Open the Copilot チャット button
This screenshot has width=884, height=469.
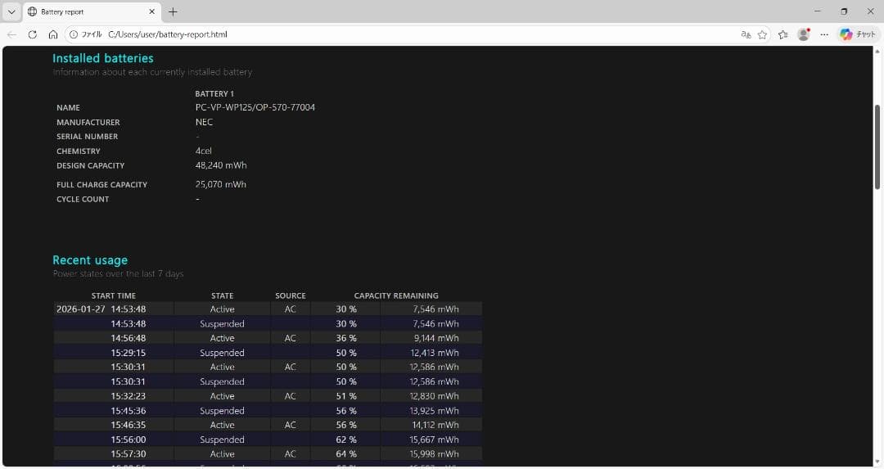click(858, 34)
